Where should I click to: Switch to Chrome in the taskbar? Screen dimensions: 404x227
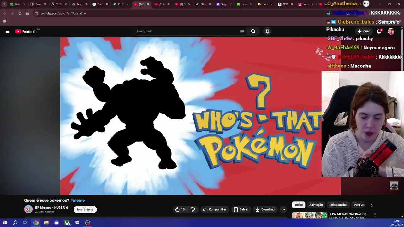(x=36, y=223)
